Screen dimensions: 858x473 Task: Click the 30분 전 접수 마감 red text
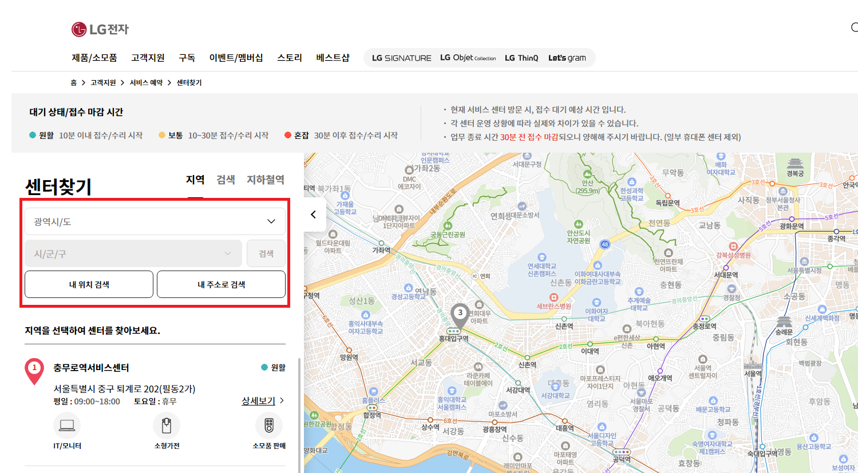tap(529, 137)
